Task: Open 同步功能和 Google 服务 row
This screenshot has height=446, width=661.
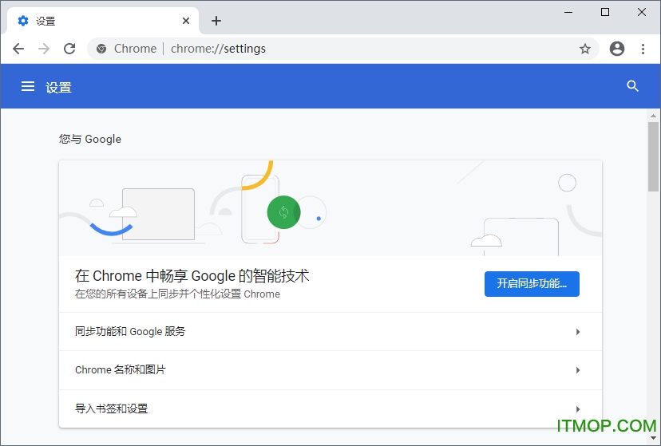Action: [330, 331]
